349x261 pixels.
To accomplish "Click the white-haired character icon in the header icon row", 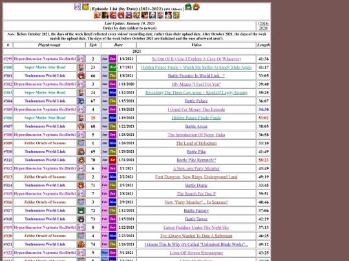I will click(x=153, y=15).
